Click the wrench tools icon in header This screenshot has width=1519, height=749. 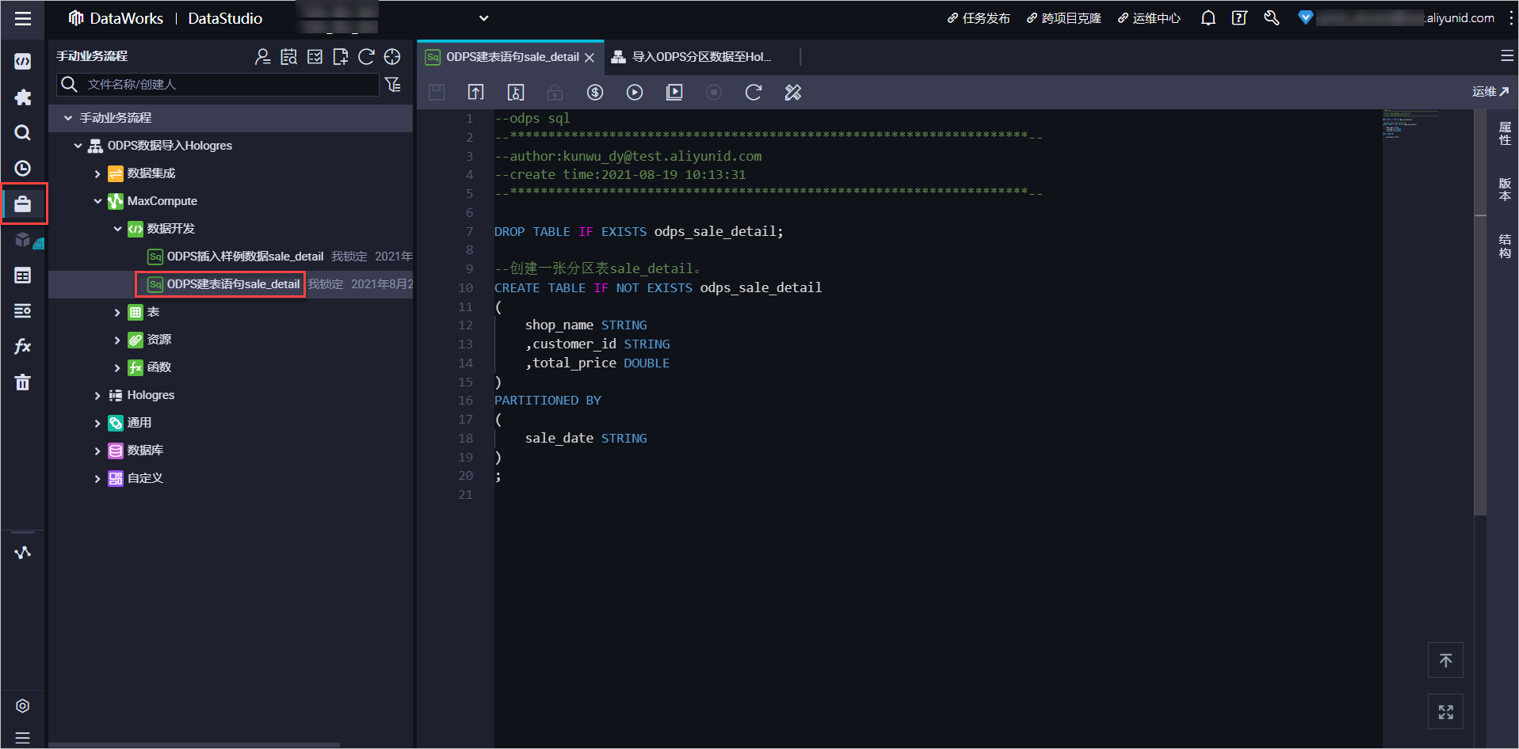1271,18
